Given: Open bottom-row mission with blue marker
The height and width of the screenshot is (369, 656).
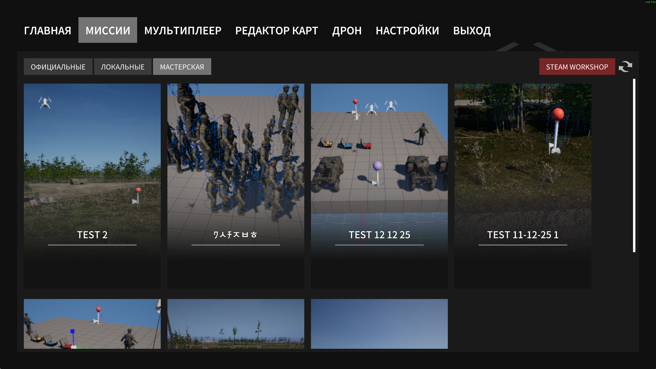Looking at the screenshot, I should pyautogui.click(x=92, y=324).
